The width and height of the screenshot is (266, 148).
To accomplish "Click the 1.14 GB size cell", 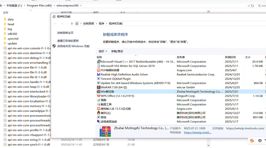I will pos(258,96).
